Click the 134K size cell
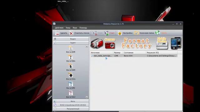Image resolution: width=200 pixels, height=112 pixels. (x=116, y=56)
